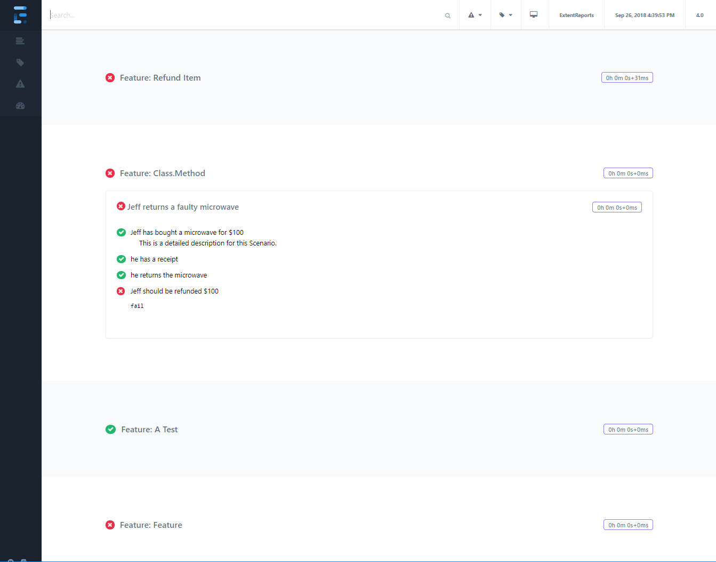Click the monitor icon in top bar
716x562 pixels.
[x=534, y=15]
